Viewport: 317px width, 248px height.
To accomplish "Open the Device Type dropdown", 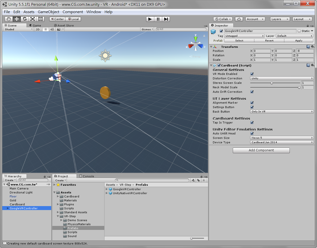I will [x=282, y=142].
